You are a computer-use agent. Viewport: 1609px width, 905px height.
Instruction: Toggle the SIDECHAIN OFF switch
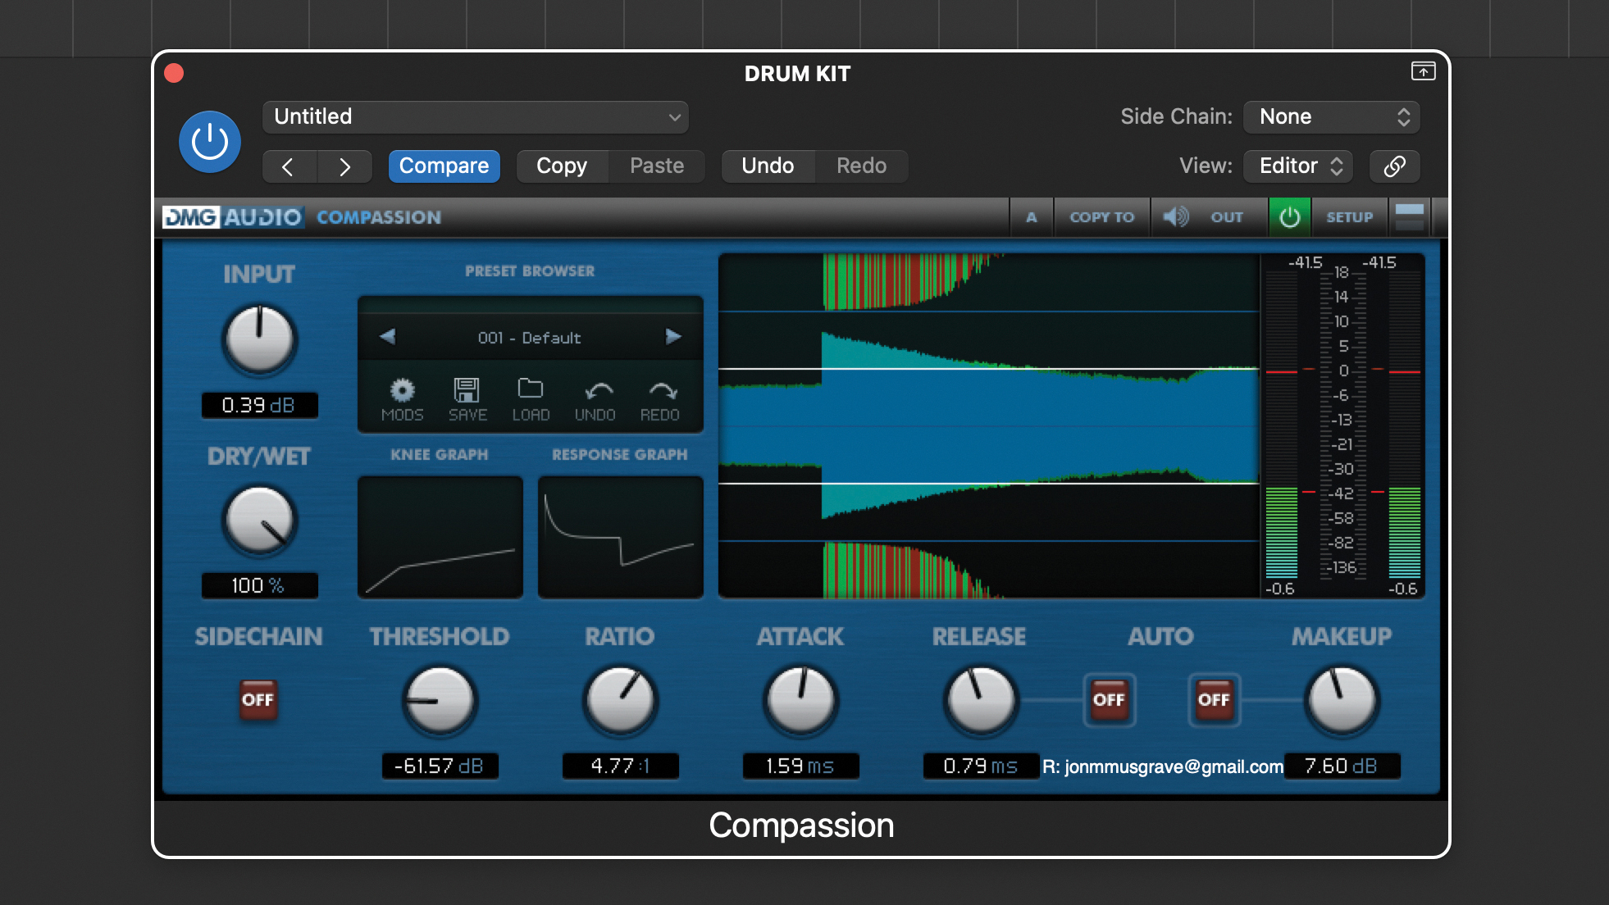[x=258, y=700]
